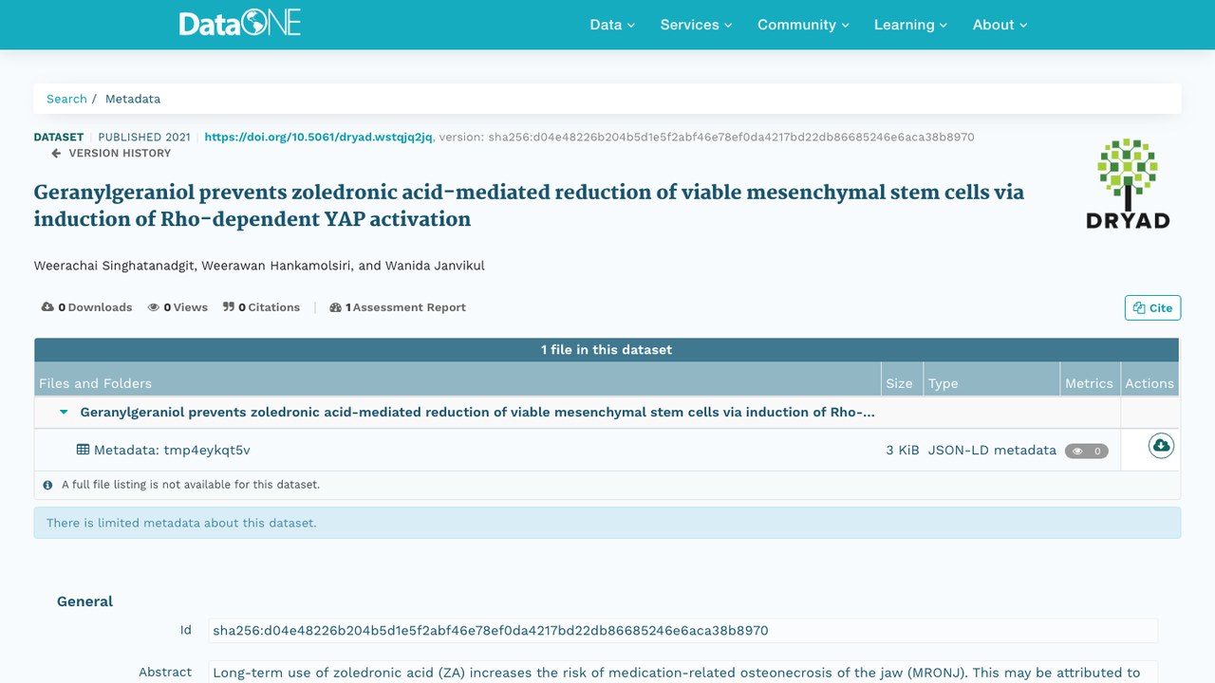Click the cloud download icon in Actions column
The width and height of the screenshot is (1215, 683).
[x=1161, y=445]
